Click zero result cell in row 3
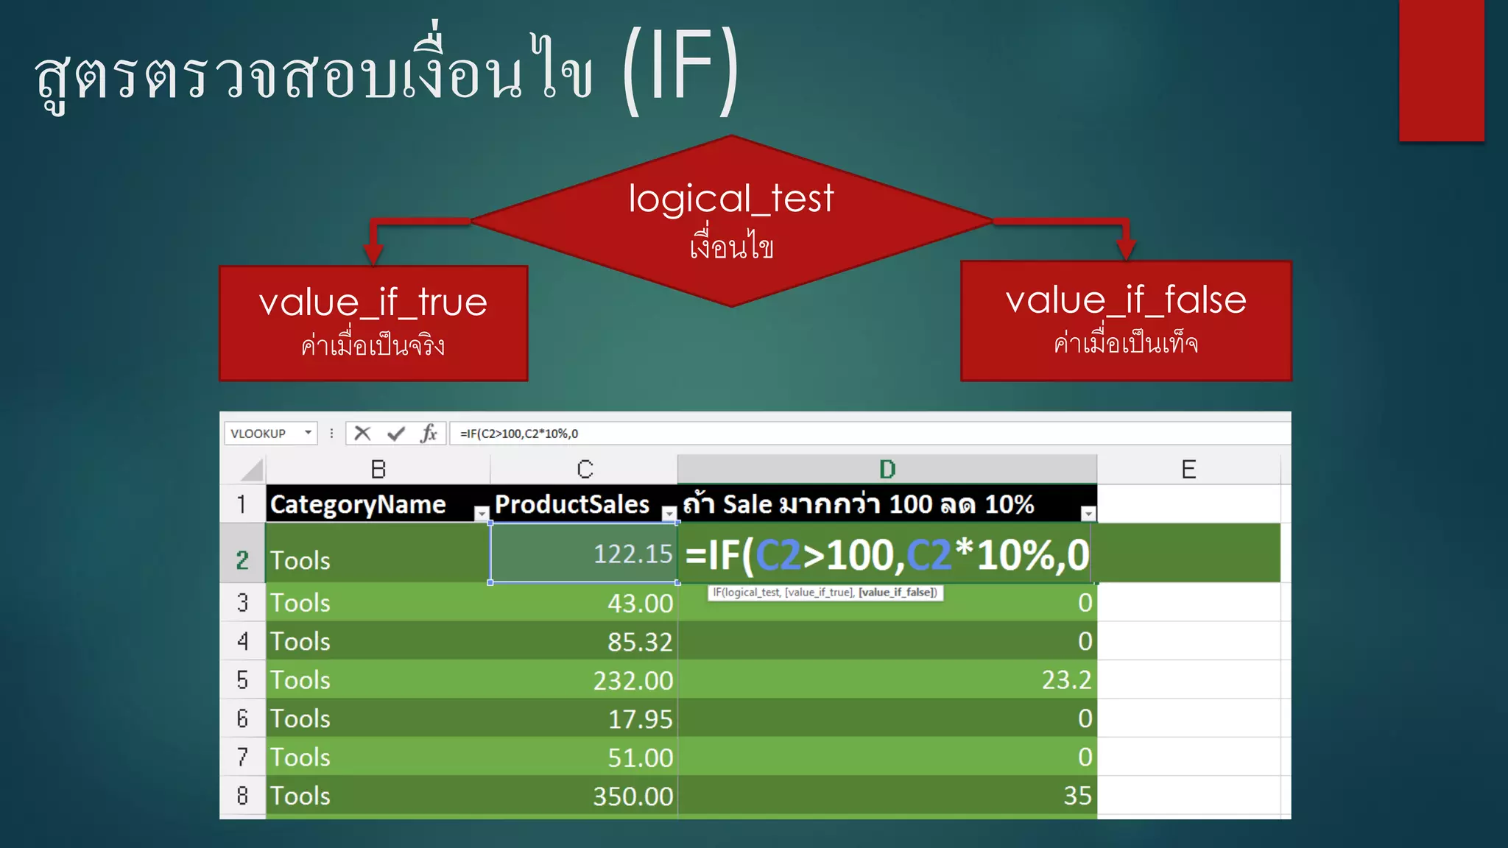The width and height of the screenshot is (1508, 848). click(887, 603)
